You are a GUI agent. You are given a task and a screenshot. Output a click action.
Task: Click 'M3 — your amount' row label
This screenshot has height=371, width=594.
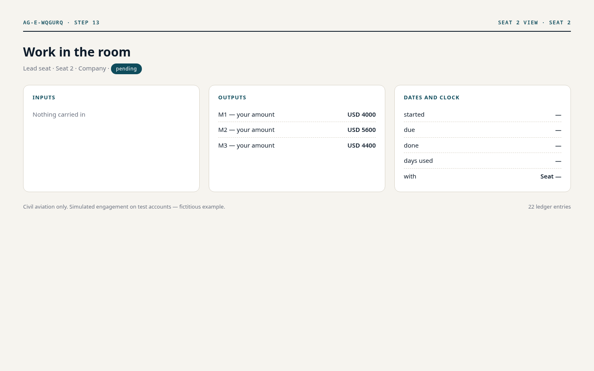(246, 146)
